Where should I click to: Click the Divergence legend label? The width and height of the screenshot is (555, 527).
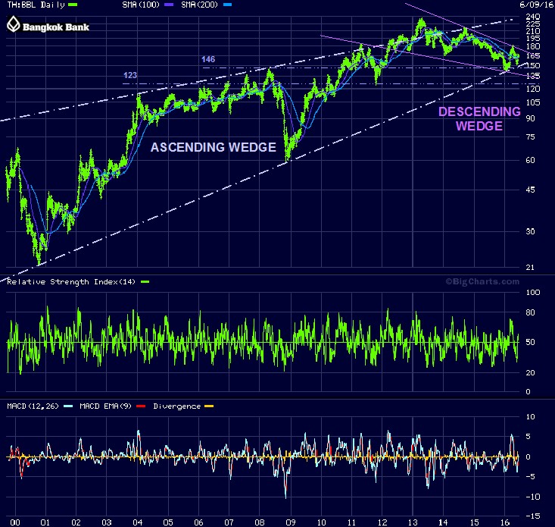click(x=177, y=406)
